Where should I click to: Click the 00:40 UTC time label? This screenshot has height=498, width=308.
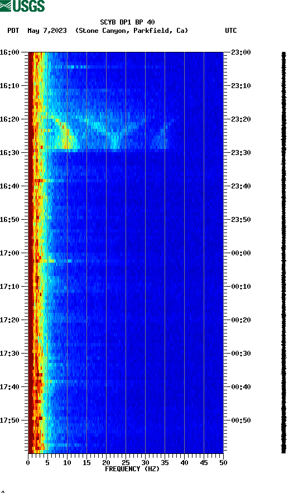[241, 387]
